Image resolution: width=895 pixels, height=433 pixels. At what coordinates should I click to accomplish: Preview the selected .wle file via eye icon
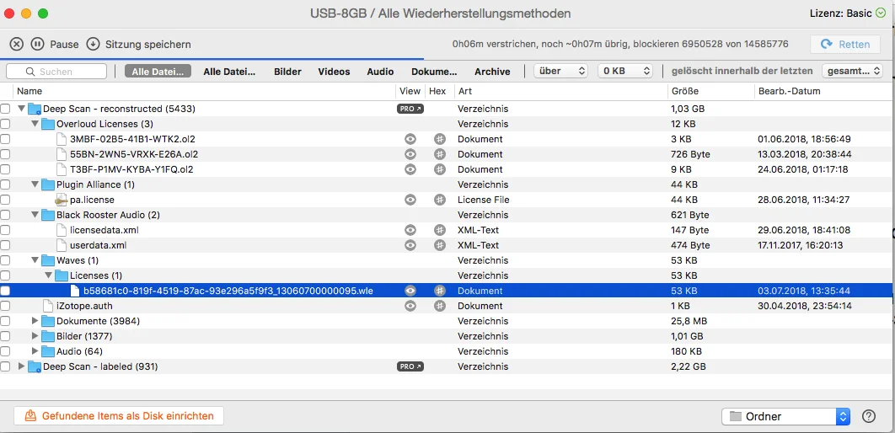pyautogui.click(x=410, y=291)
